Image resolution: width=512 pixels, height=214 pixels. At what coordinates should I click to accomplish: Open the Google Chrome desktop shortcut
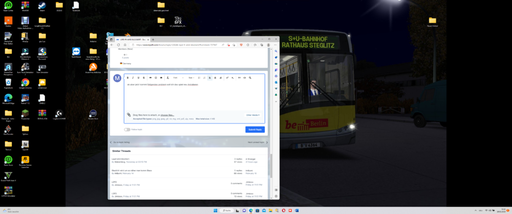tap(25, 83)
